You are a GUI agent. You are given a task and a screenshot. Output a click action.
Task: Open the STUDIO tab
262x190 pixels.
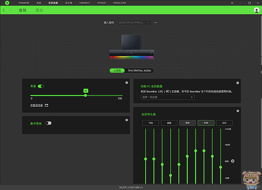[101, 3]
